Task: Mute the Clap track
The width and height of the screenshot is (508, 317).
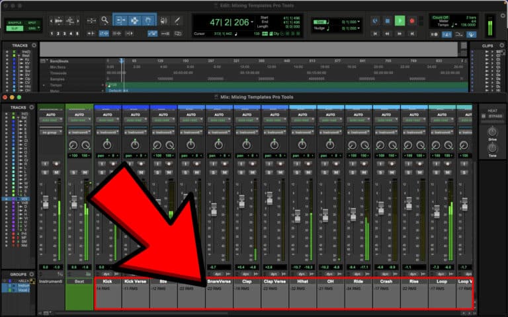Action: [253, 172]
